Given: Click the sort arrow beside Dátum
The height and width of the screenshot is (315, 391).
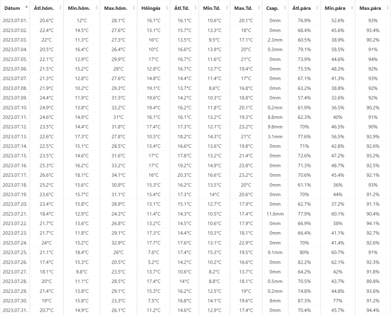Looking at the screenshot, I should click(x=27, y=7).
